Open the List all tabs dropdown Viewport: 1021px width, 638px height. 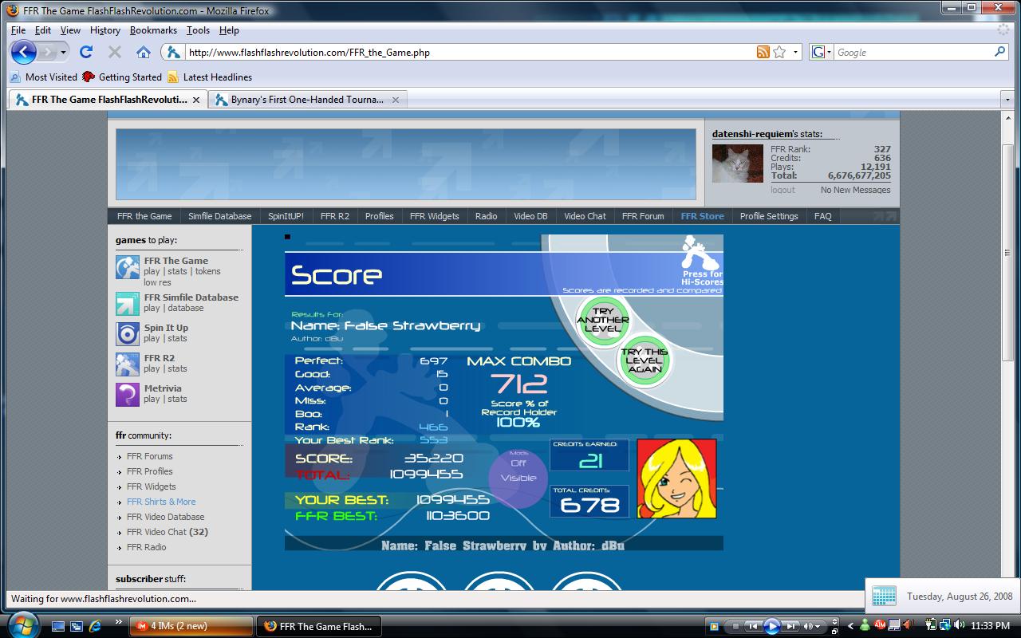[1007, 100]
